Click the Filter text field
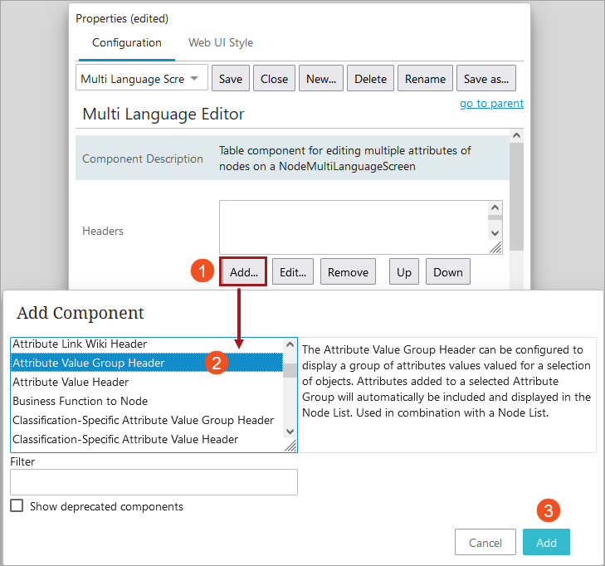The height and width of the screenshot is (566, 605). [154, 482]
